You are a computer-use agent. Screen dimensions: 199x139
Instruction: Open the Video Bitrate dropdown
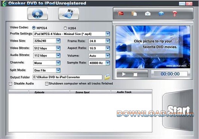58,48
